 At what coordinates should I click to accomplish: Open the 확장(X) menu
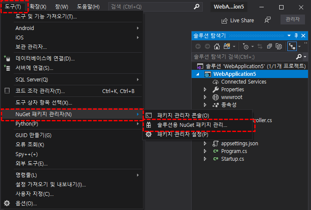[38, 7]
